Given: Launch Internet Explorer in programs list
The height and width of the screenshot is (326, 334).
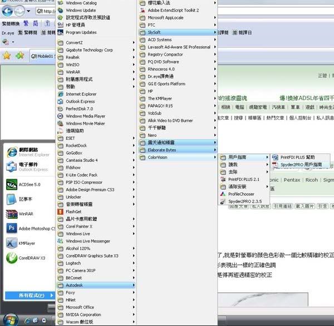Looking at the screenshot, I should (x=96, y=94).
